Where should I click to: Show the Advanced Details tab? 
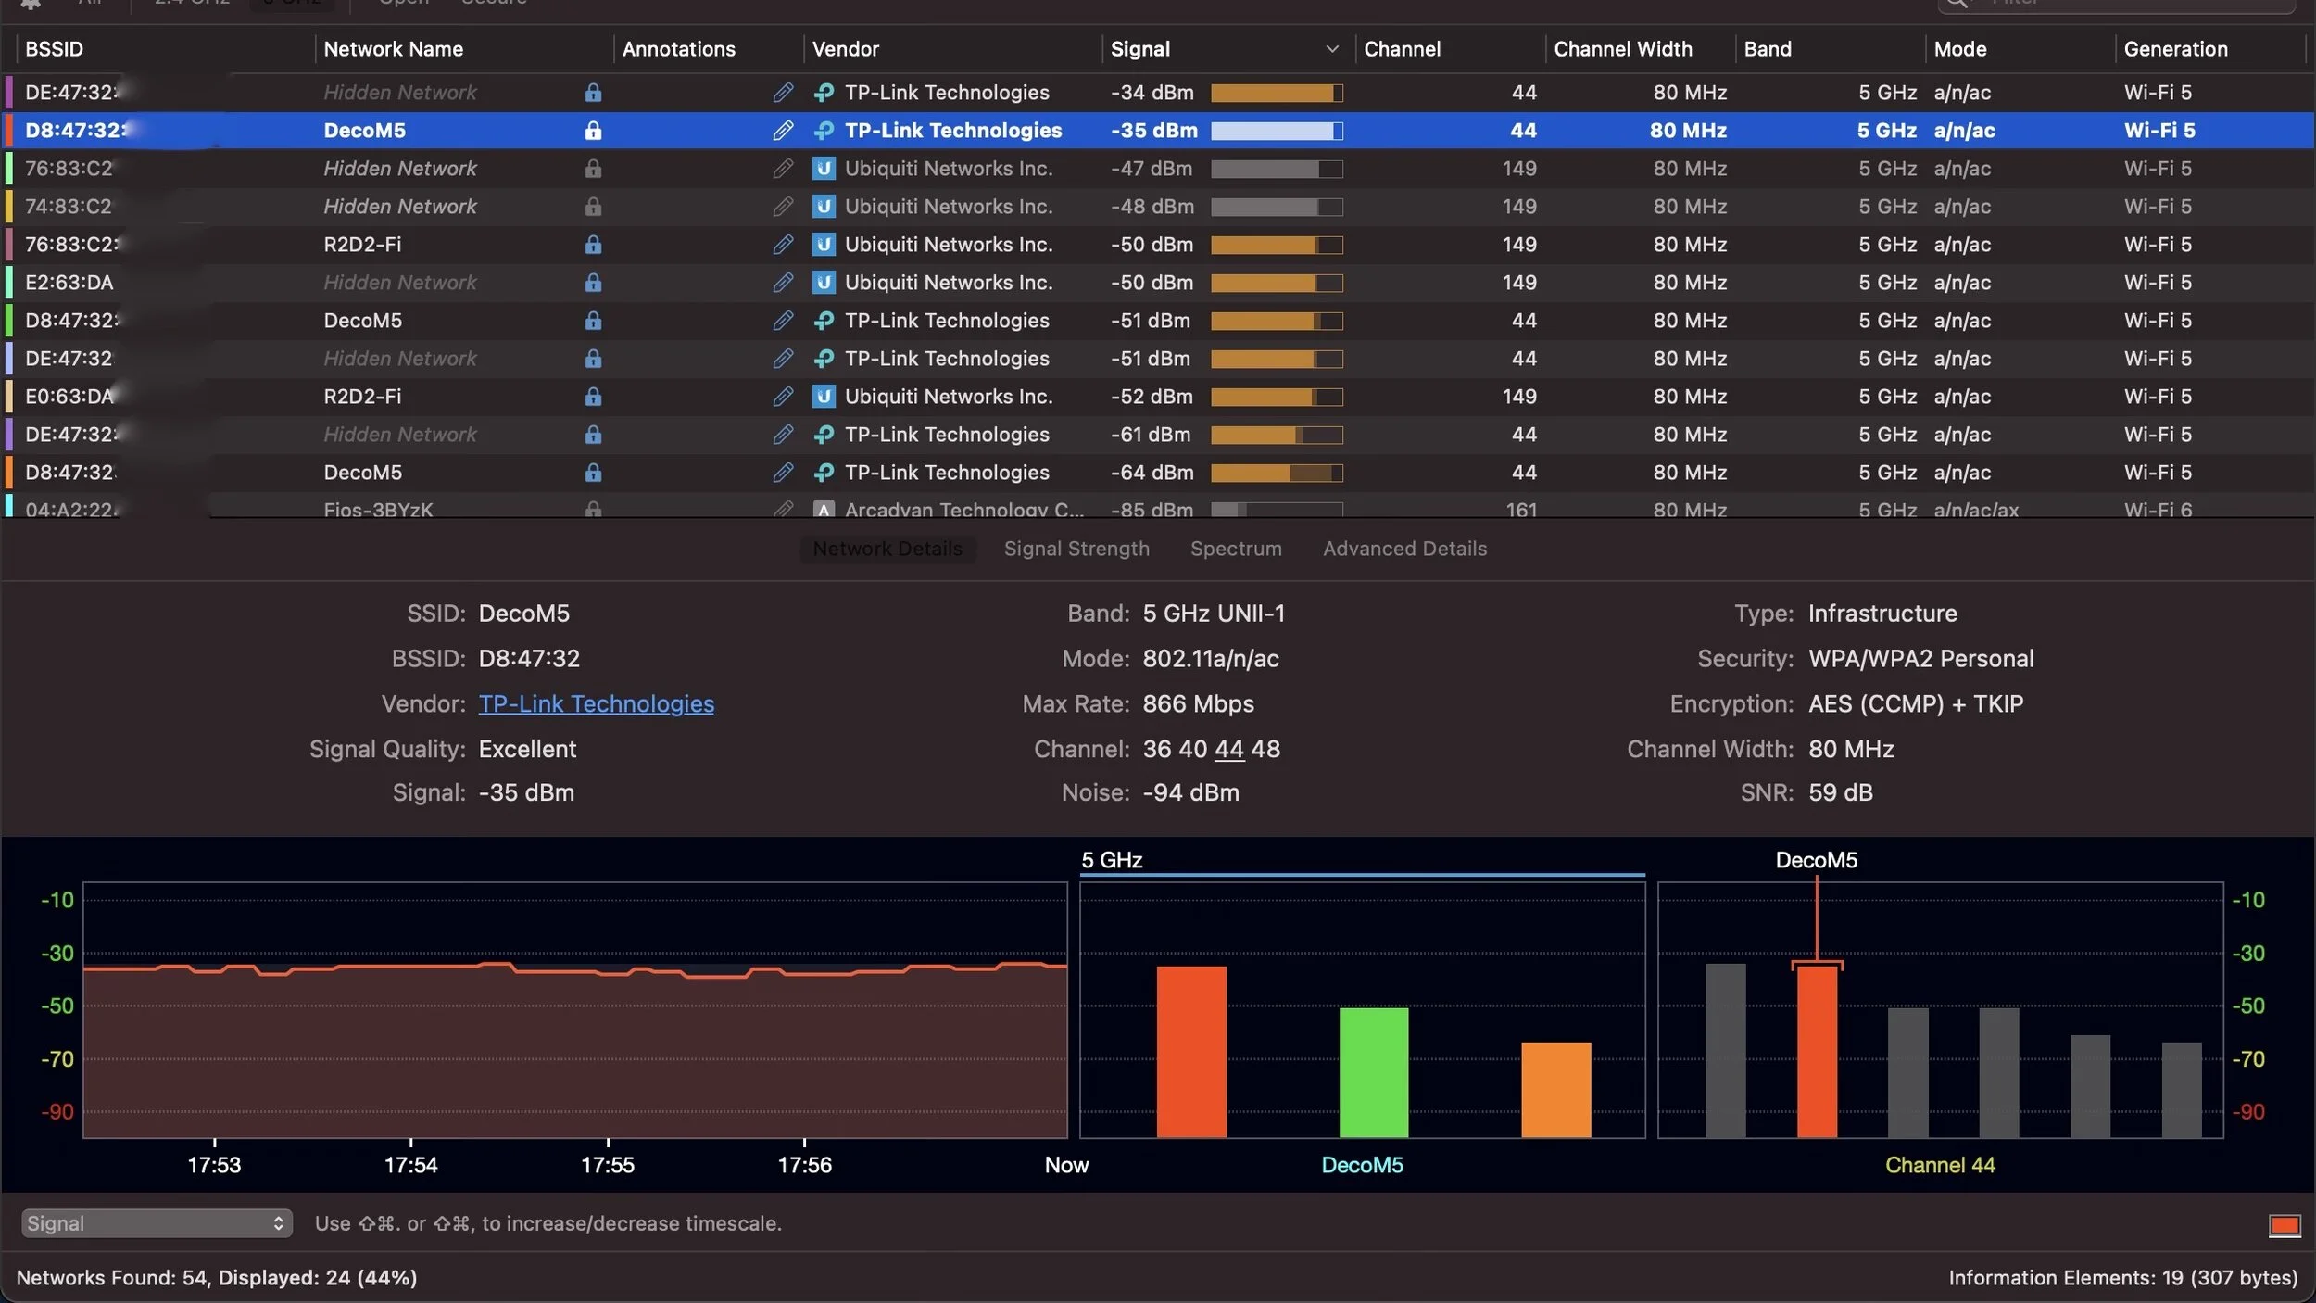(x=1404, y=549)
